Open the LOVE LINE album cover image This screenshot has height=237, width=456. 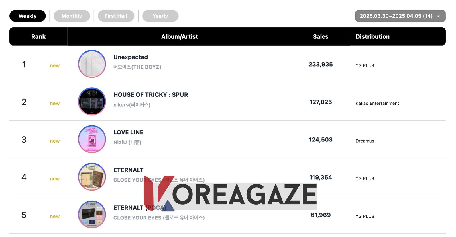coord(92,139)
